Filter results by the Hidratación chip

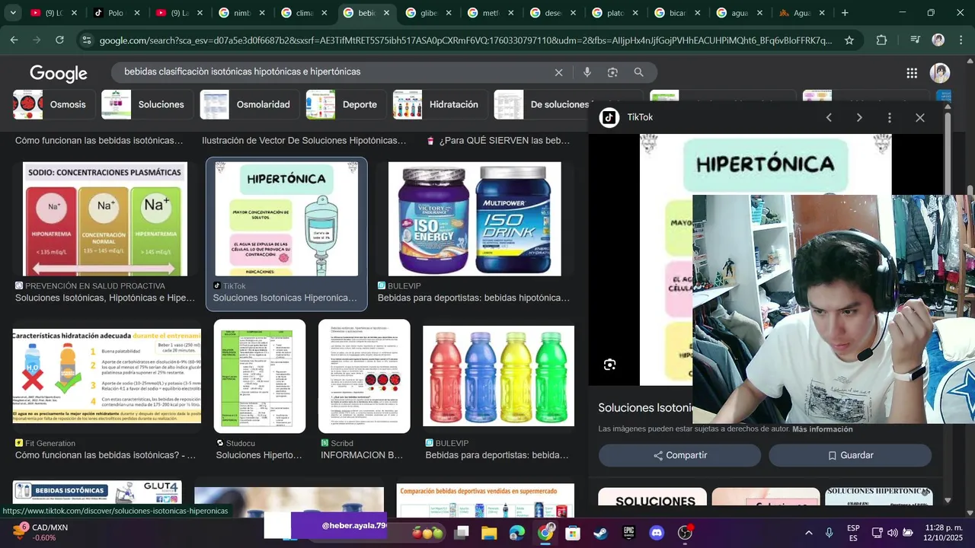coord(439,104)
